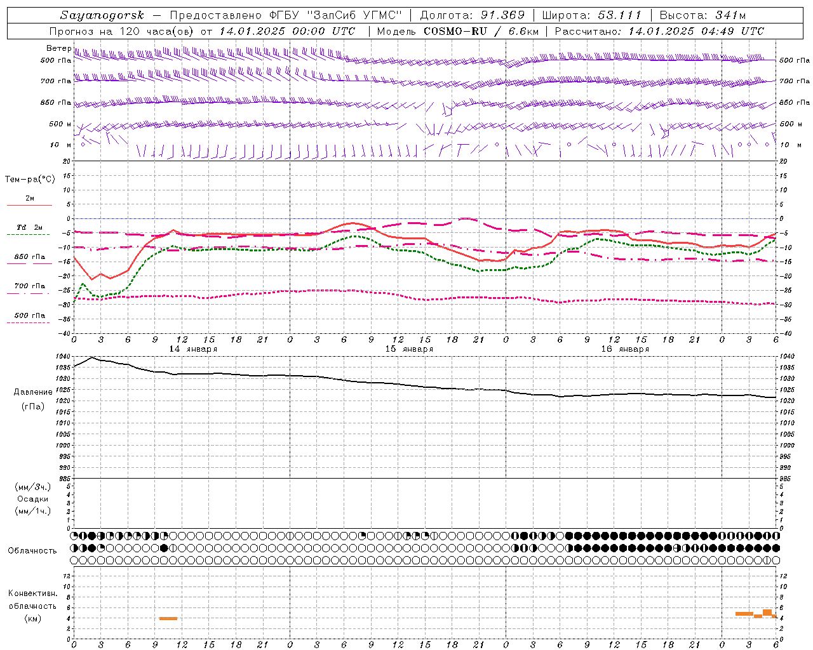Select the 'Высота: 341м' elevation text
The height and width of the screenshot is (650, 813).
pos(702,15)
